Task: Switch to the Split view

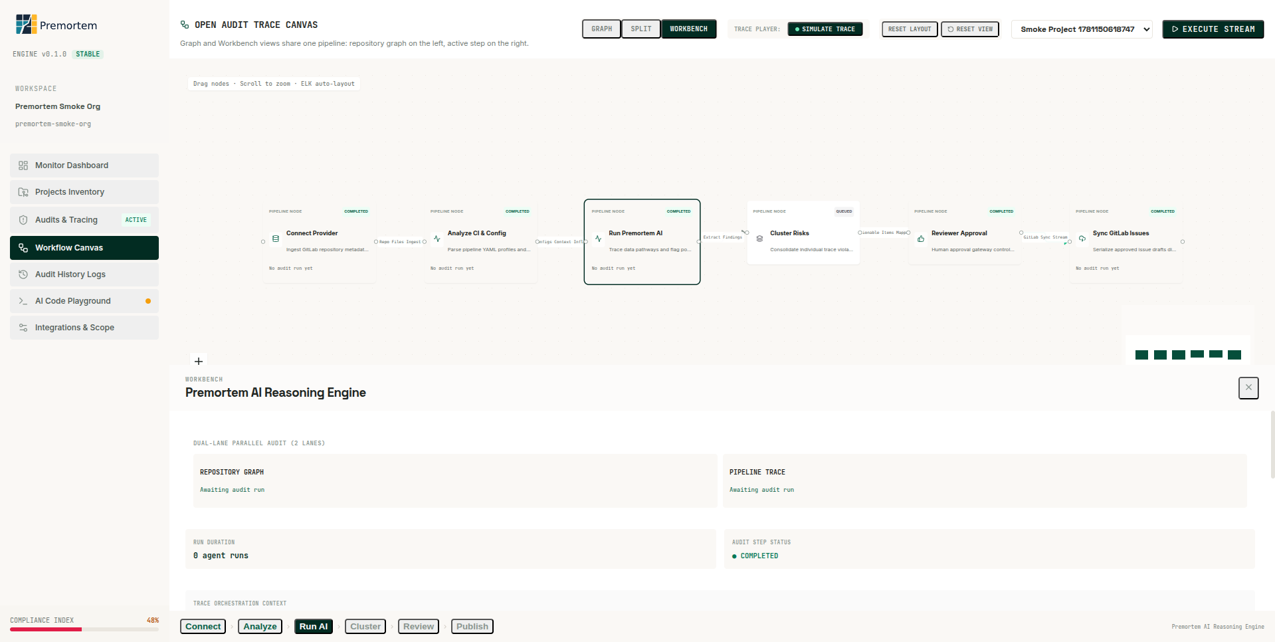Action: pyautogui.click(x=641, y=29)
